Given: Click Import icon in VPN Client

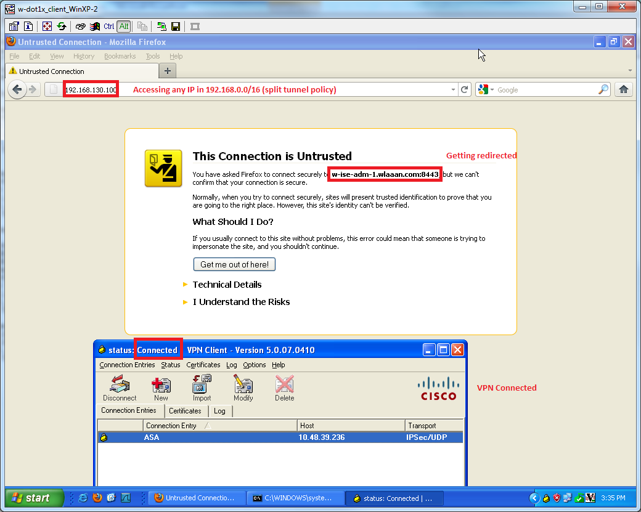Looking at the screenshot, I should pos(202,388).
